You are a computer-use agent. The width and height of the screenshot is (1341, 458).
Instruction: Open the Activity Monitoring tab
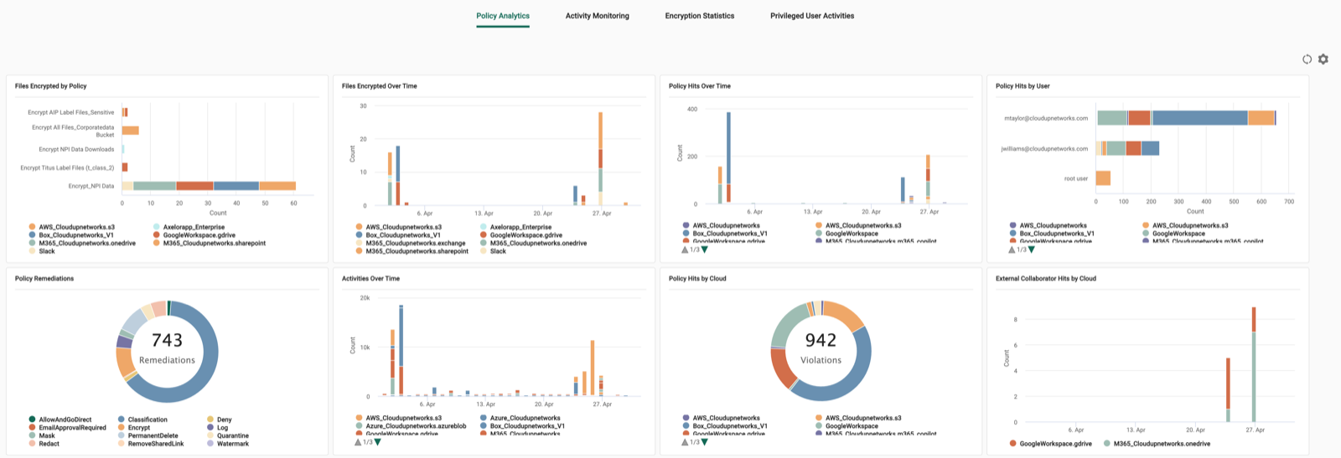click(597, 16)
